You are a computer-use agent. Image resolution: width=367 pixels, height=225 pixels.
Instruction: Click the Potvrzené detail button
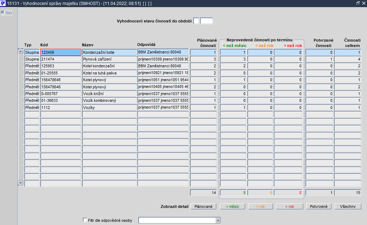319,206
